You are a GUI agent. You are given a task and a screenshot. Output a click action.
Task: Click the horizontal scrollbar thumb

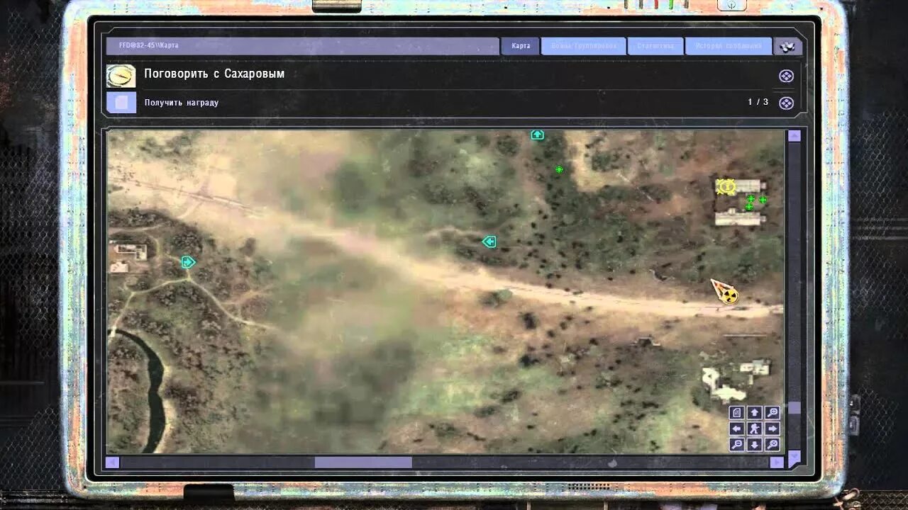[x=363, y=463]
